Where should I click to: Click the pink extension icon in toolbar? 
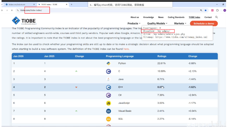click(212, 10)
